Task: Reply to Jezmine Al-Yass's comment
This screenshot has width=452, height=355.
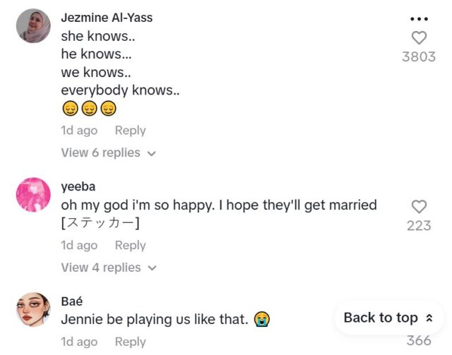Action: 130,131
